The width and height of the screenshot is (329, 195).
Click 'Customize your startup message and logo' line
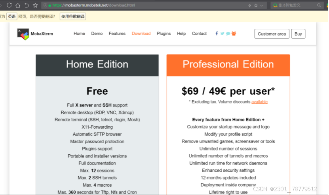pyautogui.click(x=228, y=127)
